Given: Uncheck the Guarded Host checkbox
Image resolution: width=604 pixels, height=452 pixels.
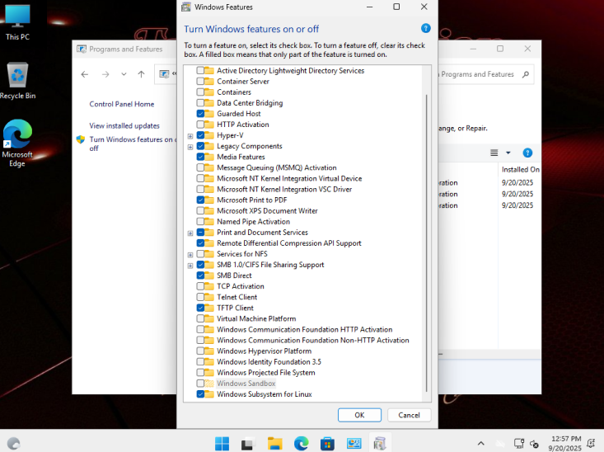Looking at the screenshot, I should (200, 114).
